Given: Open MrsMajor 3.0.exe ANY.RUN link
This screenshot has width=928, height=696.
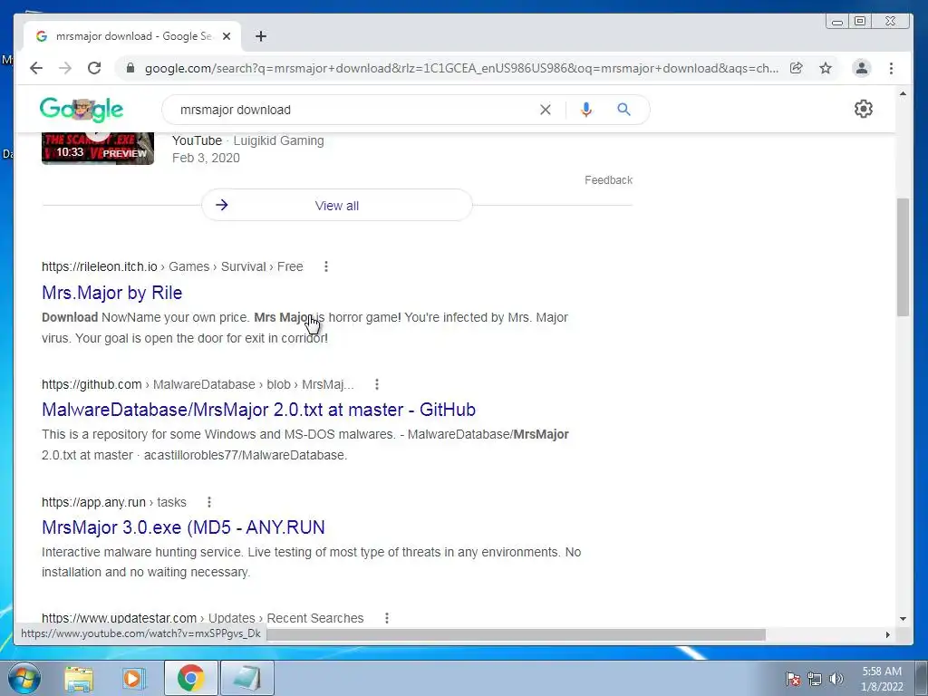Looking at the screenshot, I should [183, 527].
